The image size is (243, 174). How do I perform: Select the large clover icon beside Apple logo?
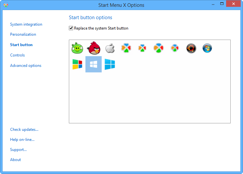click(x=126, y=48)
